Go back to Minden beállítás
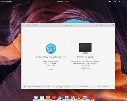Viewport: 127px width, 101px height. 32,25
